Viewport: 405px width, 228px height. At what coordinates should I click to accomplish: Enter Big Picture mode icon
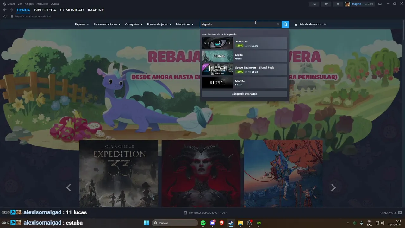tap(380, 4)
